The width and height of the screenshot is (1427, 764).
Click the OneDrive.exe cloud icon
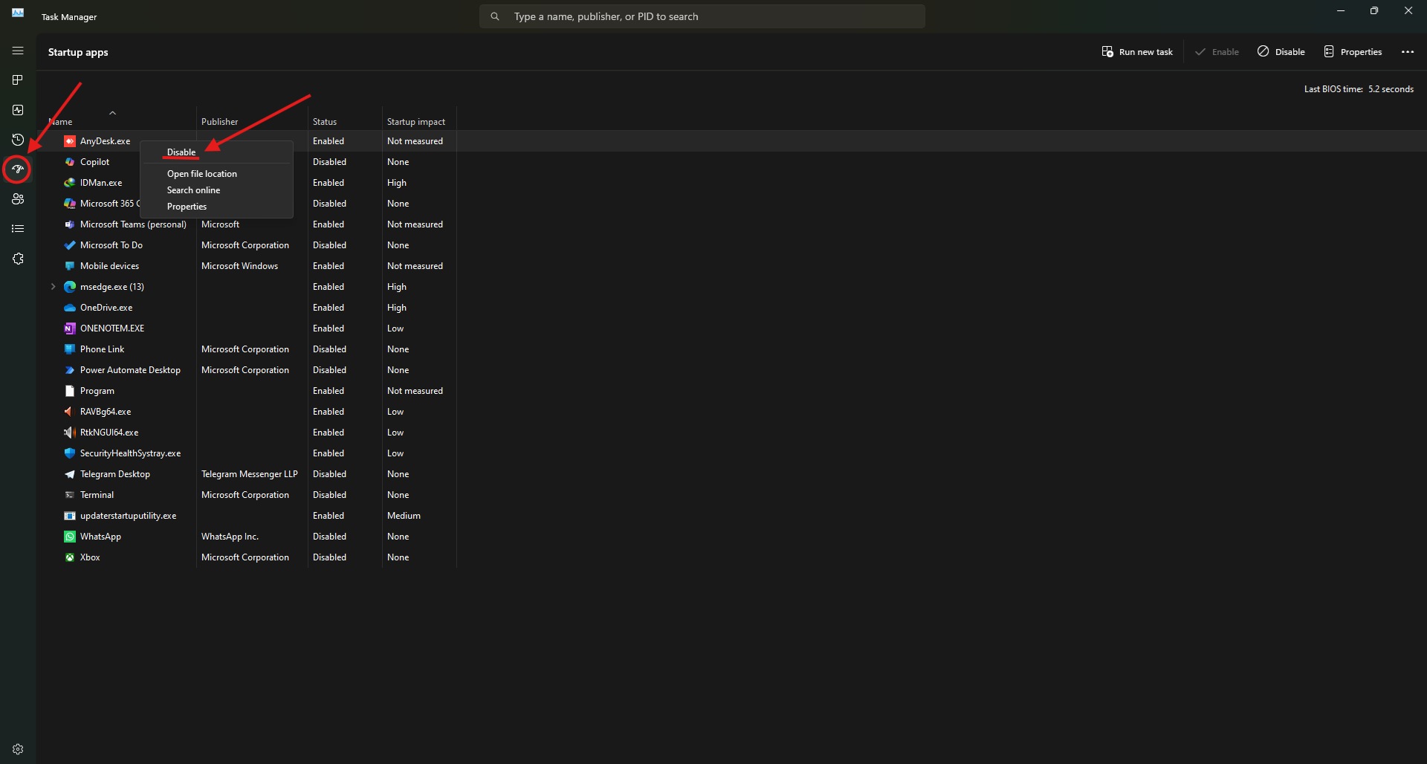click(70, 308)
